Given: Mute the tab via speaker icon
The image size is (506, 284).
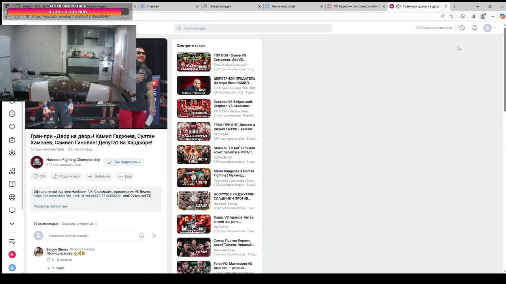Looking at the screenshot, I should click(398, 6).
